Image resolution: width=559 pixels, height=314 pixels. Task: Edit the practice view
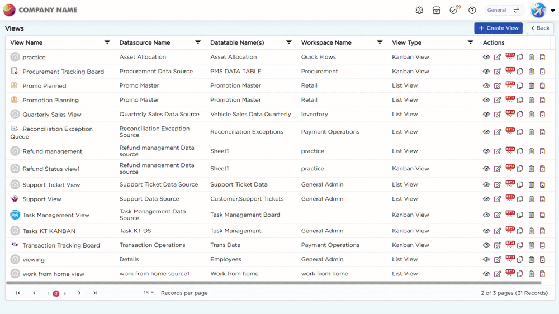[x=498, y=57]
